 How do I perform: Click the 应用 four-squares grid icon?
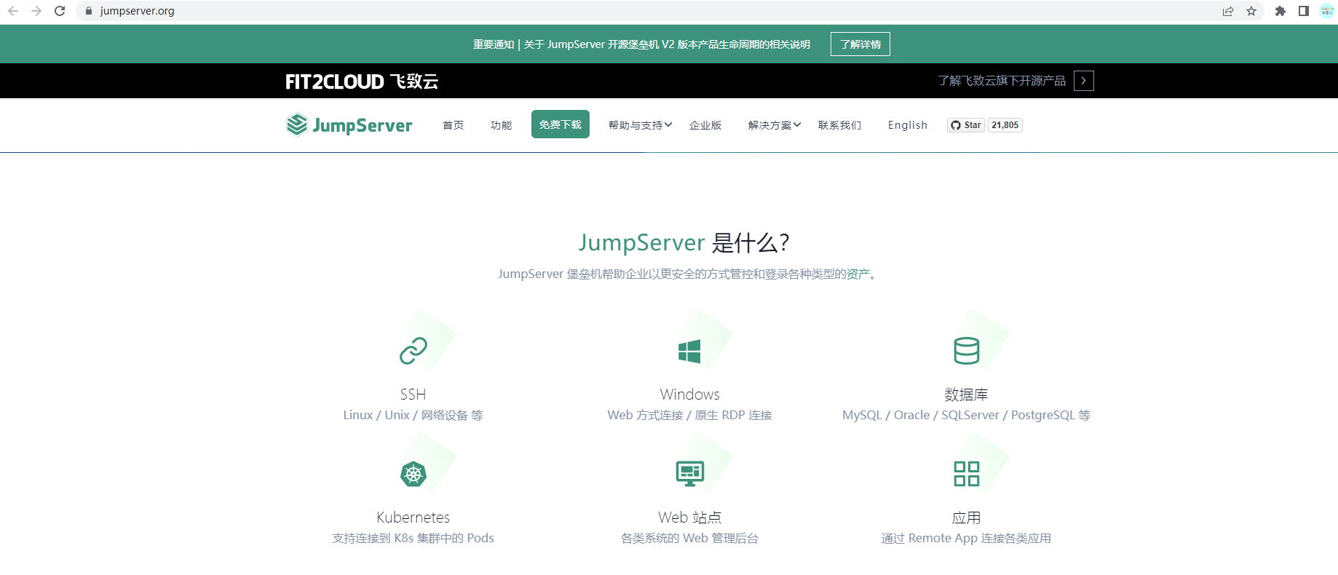(x=967, y=474)
